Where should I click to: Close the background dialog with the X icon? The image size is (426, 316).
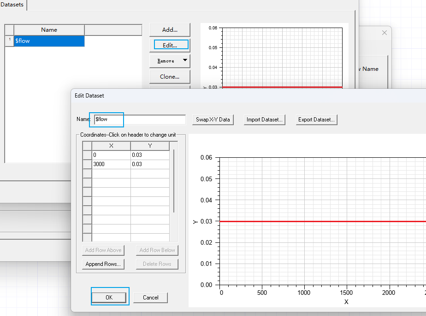click(385, 33)
